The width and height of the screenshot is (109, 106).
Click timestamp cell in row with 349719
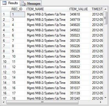[97, 20]
